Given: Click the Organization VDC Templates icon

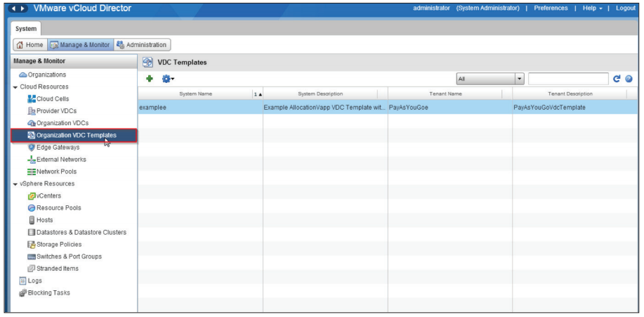Looking at the screenshot, I should pos(32,135).
